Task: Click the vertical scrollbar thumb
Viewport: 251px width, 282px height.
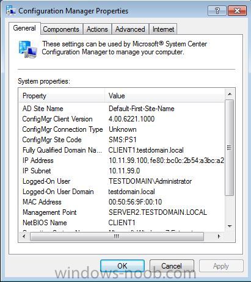Action: [230, 148]
